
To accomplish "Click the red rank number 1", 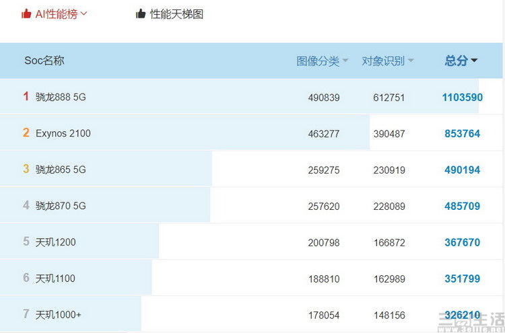I will point(26,96).
